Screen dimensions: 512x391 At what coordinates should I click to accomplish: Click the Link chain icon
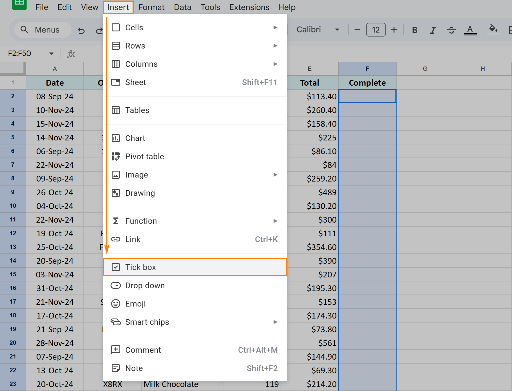[116, 239]
